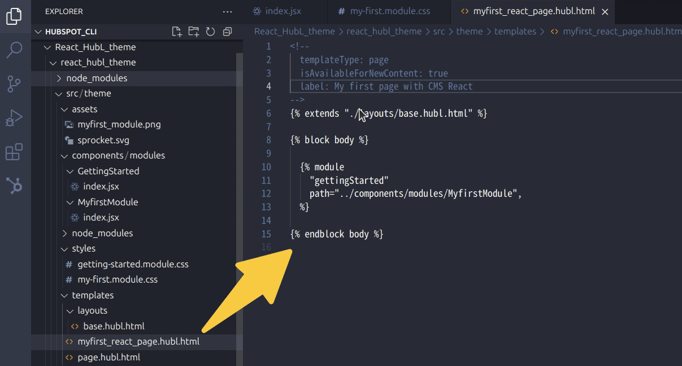The width and height of the screenshot is (682, 366).
Task: Open the HubSpot extension view
Action: tap(15, 186)
